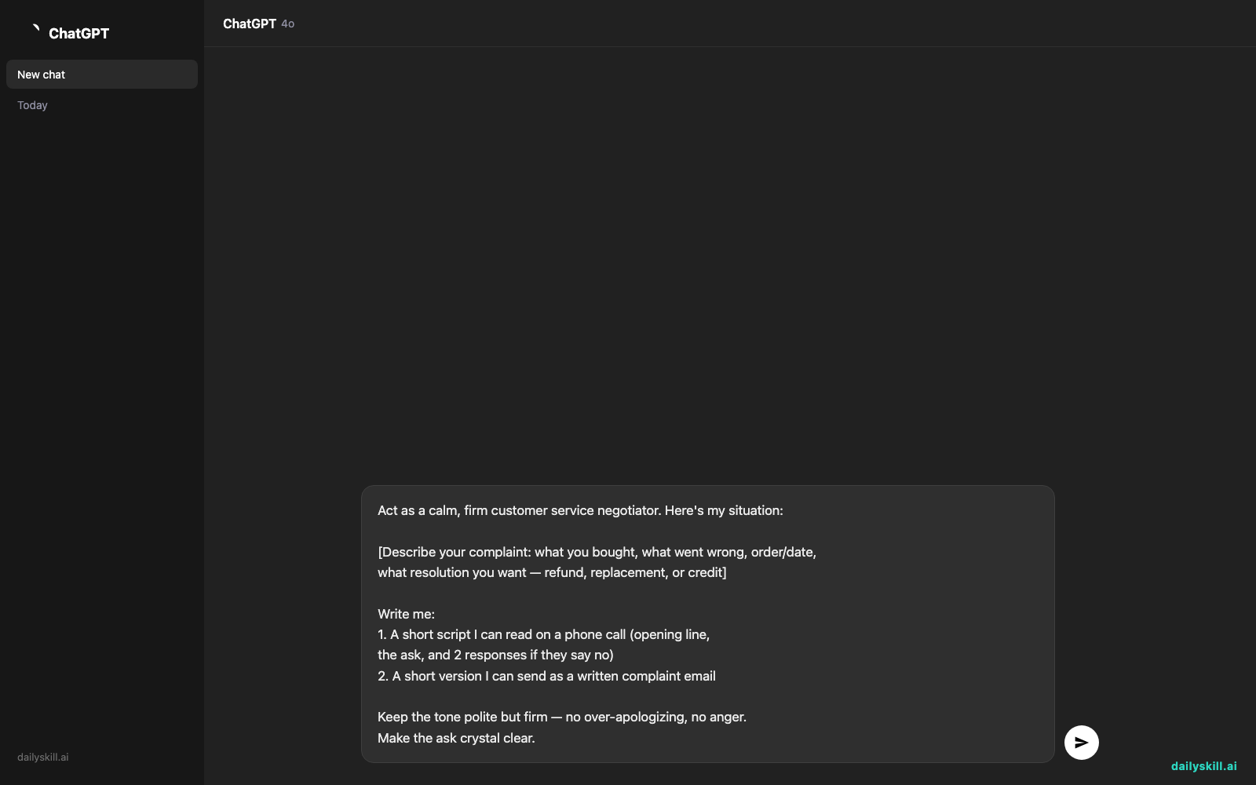Click the "the ask, and 2 responses" line
The image size is (1256, 785).
pos(495,655)
